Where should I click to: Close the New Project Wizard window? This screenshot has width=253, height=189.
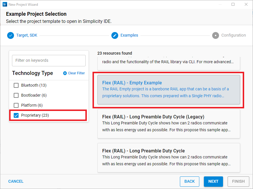coord(246,4)
